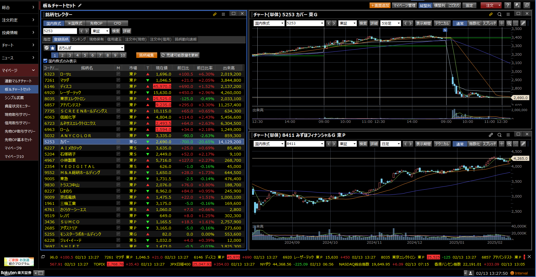
Task: Open the help question mark icon
Action: [x=508, y=5]
